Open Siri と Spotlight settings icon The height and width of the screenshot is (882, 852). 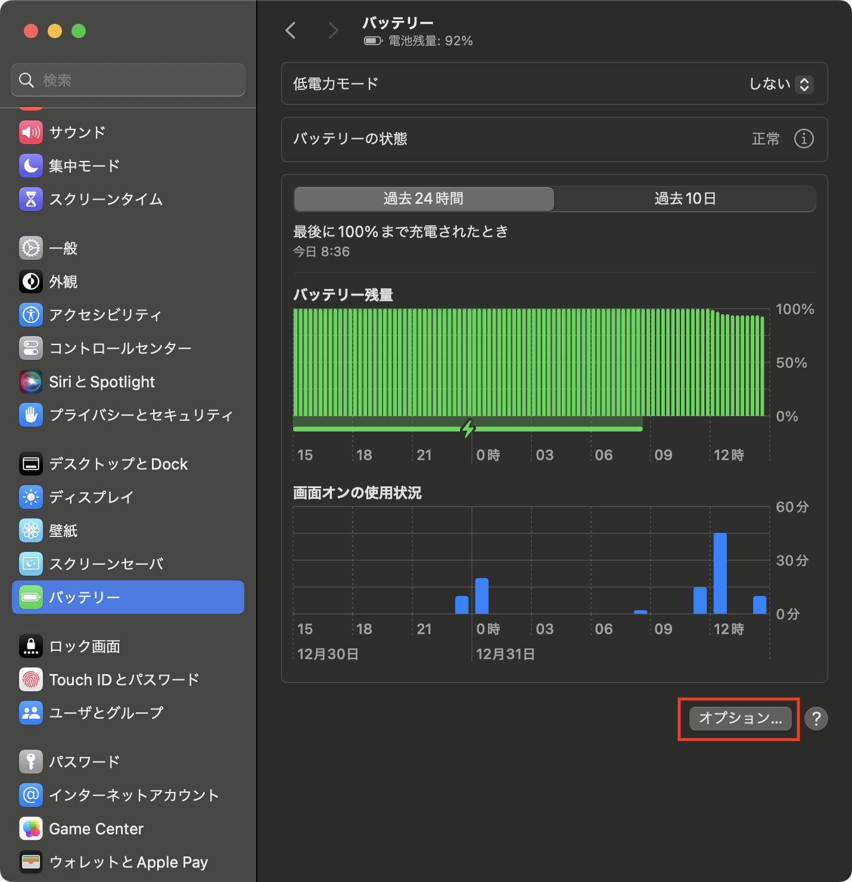pyautogui.click(x=31, y=381)
